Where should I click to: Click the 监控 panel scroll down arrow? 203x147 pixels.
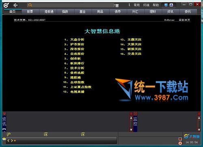[131, 130]
